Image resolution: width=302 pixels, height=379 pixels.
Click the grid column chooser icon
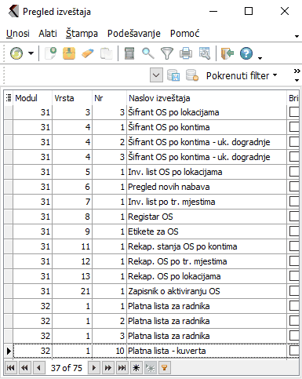coord(9,98)
